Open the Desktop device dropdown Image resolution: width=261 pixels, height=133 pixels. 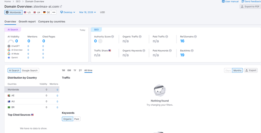tap(68, 12)
